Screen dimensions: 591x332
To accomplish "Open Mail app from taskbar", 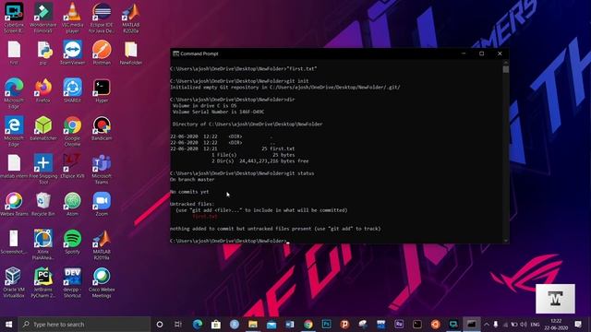I will click(271, 324).
